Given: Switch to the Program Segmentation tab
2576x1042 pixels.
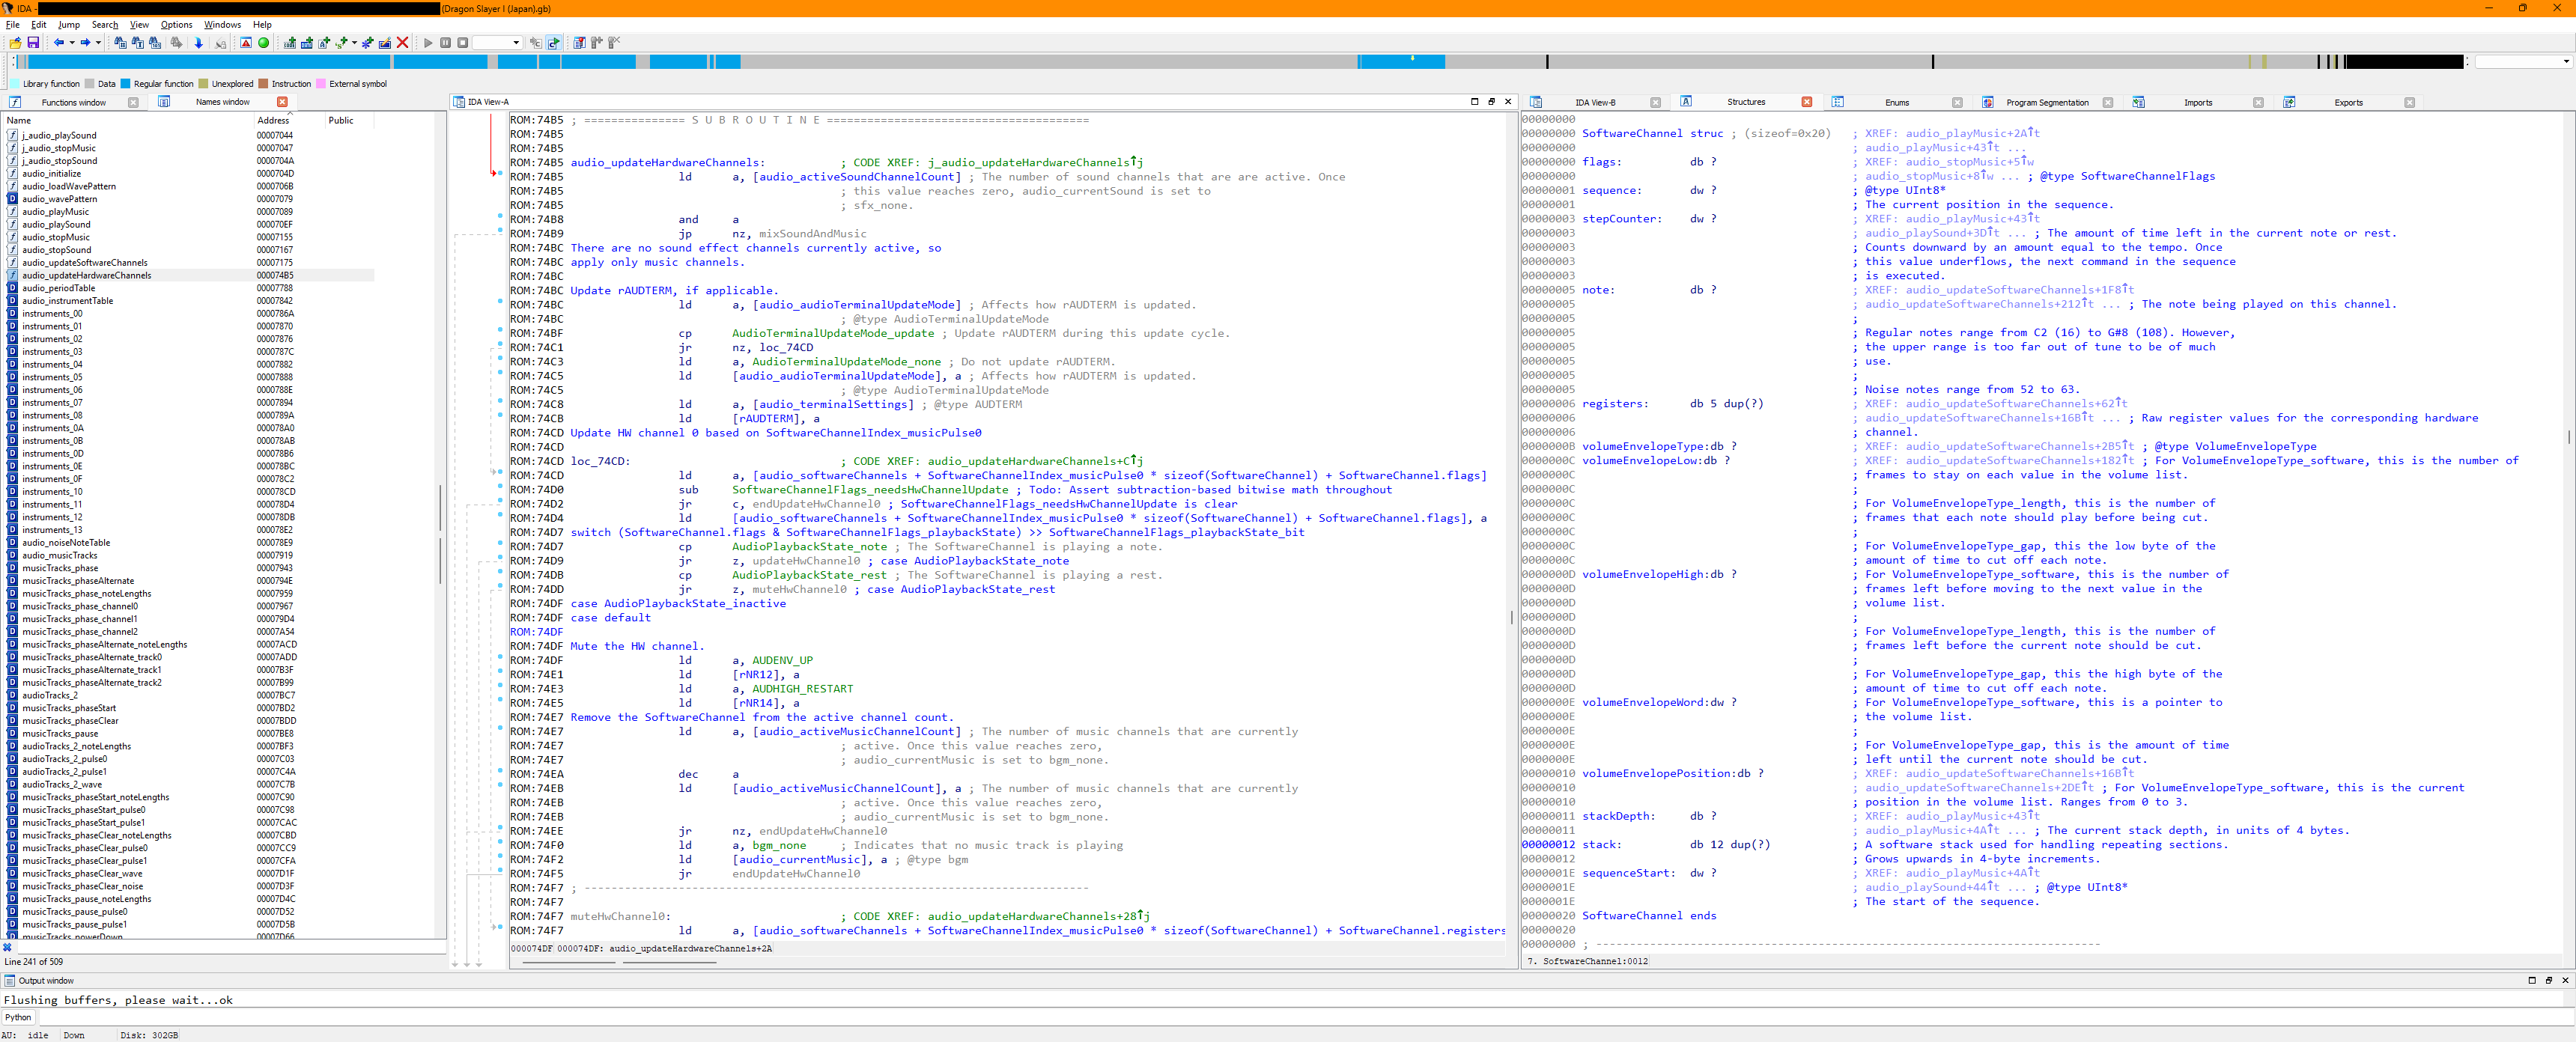Looking at the screenshot, I should coord(2047,102).
